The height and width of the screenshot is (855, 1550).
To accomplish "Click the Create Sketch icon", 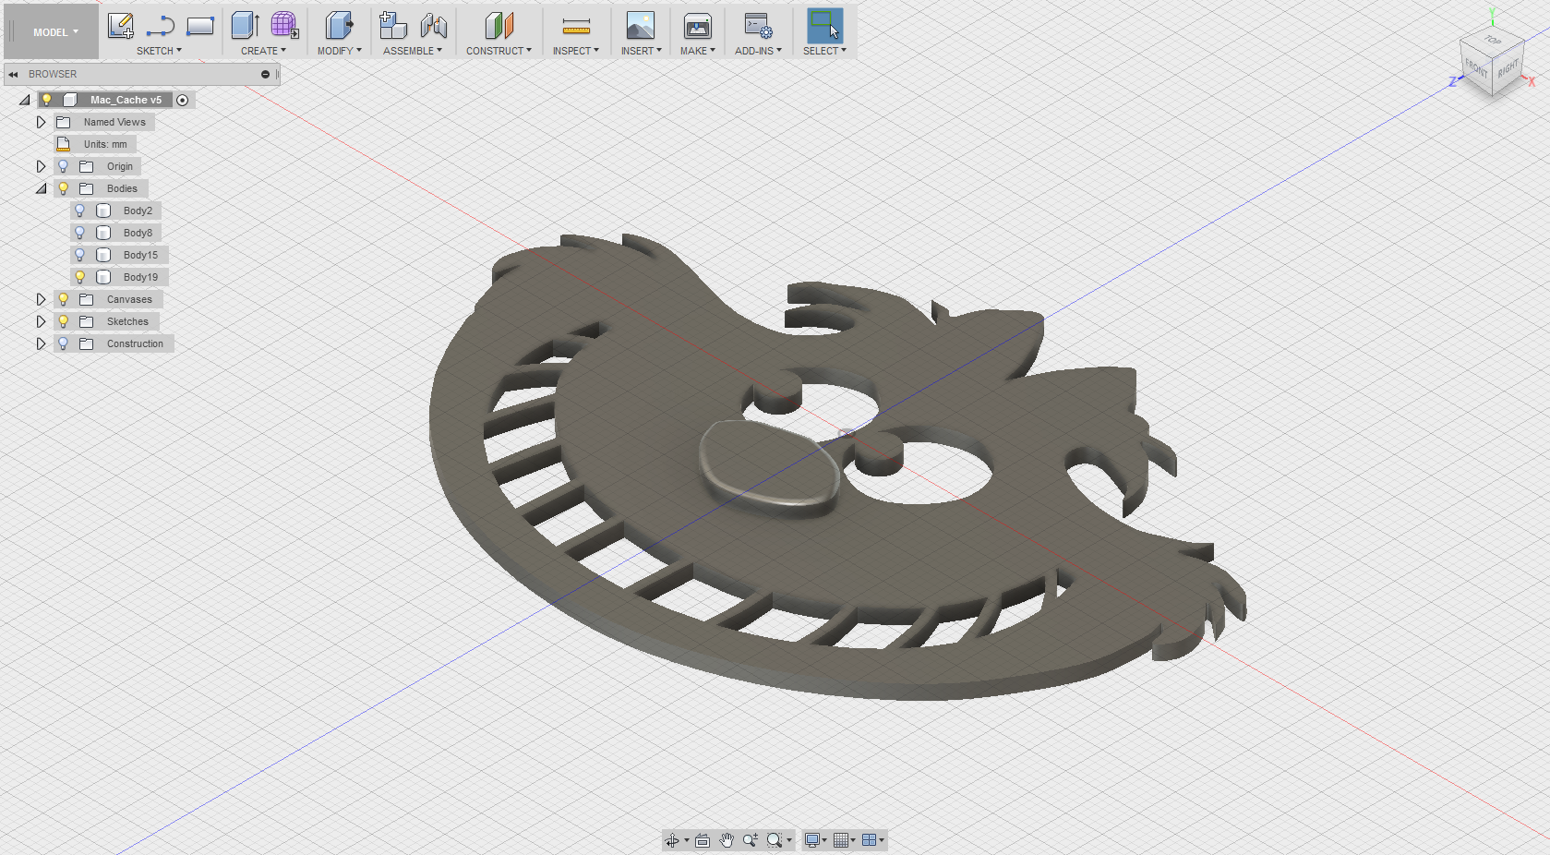I will tap(120, 26).
